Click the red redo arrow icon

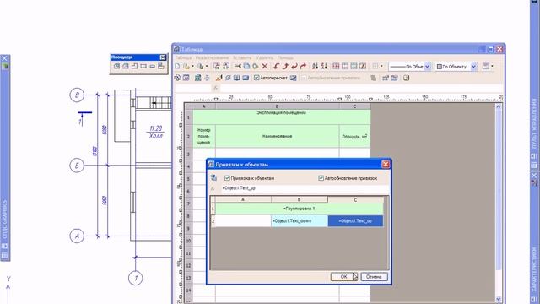303,66
